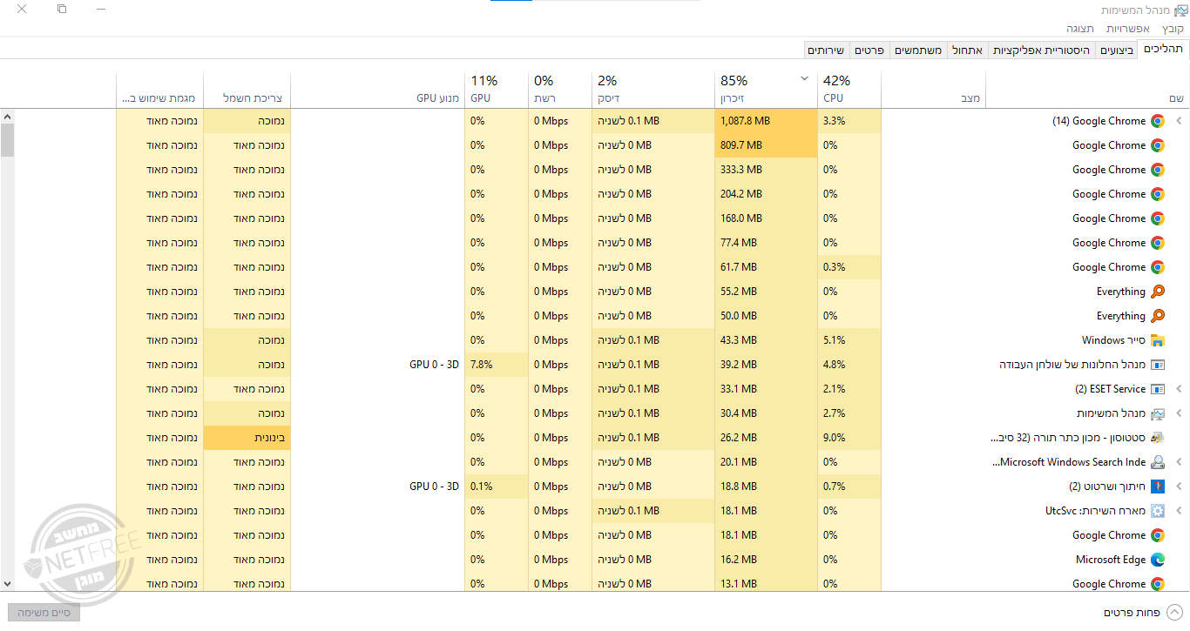This screenshot has height=631, width=1190.
Task: Expand the חיתוך ושרטוט (2) group
Action: click(1179, 487)
